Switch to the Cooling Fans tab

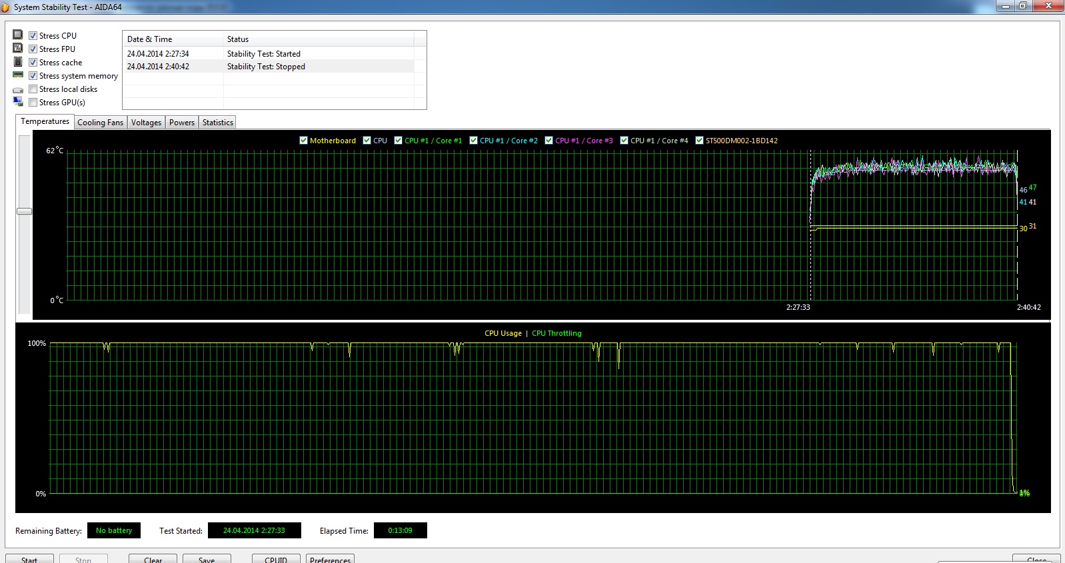click(x=100, y=123)
